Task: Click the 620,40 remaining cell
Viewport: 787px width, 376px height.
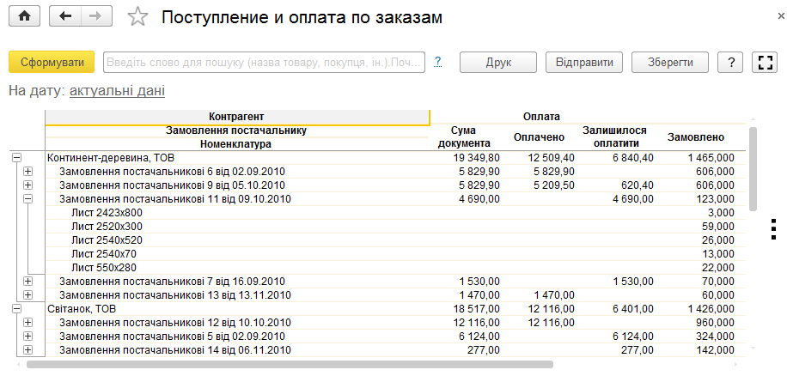Action: 638,185
